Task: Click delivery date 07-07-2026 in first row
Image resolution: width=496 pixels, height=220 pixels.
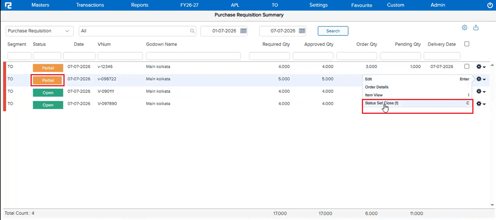Action: coord(442,66)
